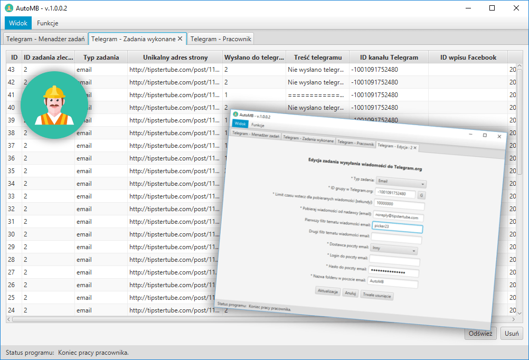Click the Hasło do poczty email field
The height and width of the screenshot is (360, 529).
(394, 273)
